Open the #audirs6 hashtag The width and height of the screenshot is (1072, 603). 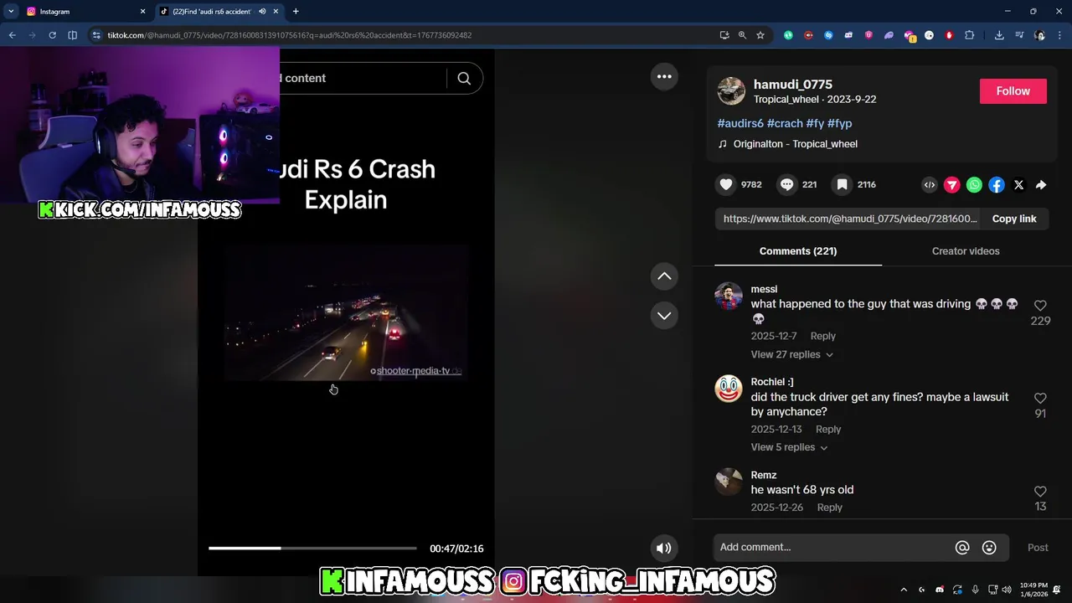740,123
